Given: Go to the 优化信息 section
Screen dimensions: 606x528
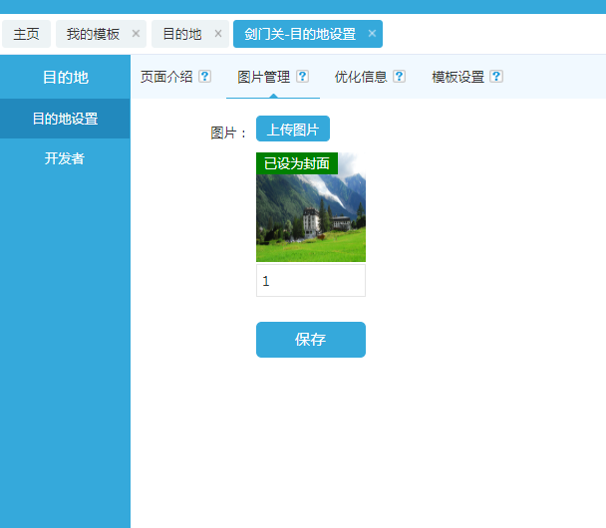Looking at the screenshot, I should point(360,77).
